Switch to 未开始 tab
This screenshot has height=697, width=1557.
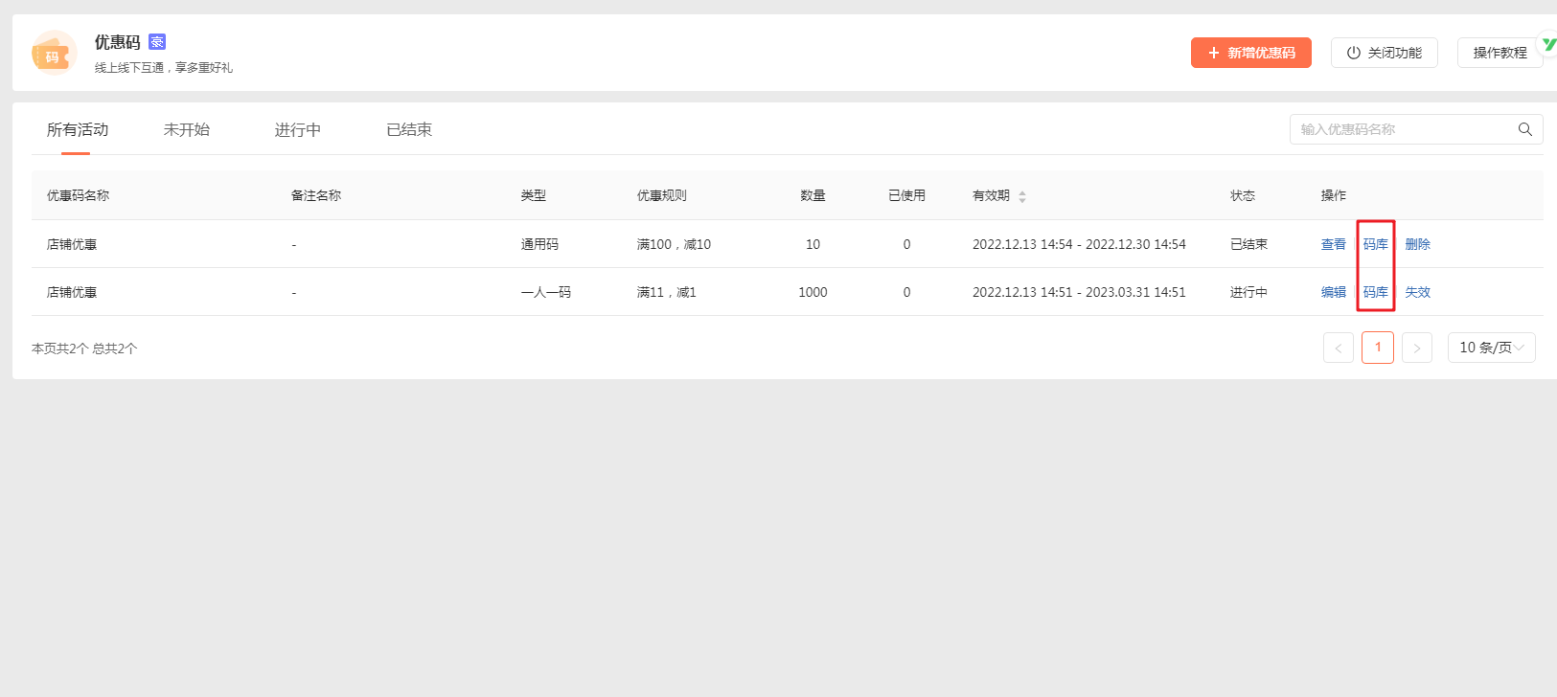click(187, 129)
